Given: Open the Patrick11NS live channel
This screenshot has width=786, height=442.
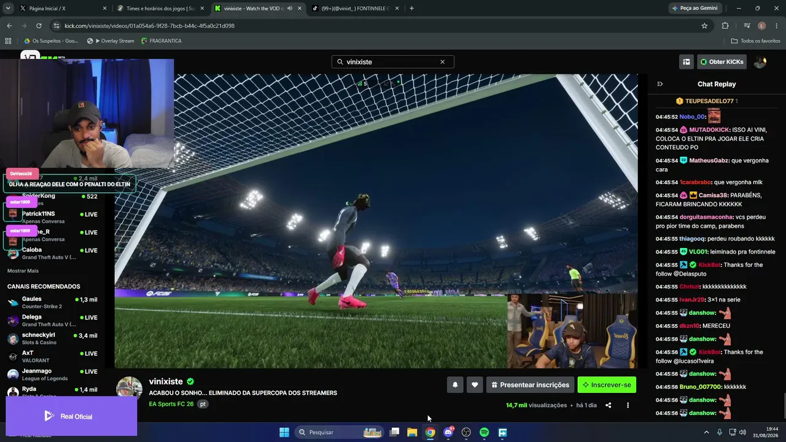Looking at the screenshot, I should (52, 217).
